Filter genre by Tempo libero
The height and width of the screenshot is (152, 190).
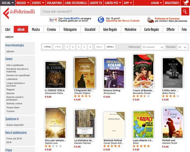pyautogui.click(x=13, y=107)
